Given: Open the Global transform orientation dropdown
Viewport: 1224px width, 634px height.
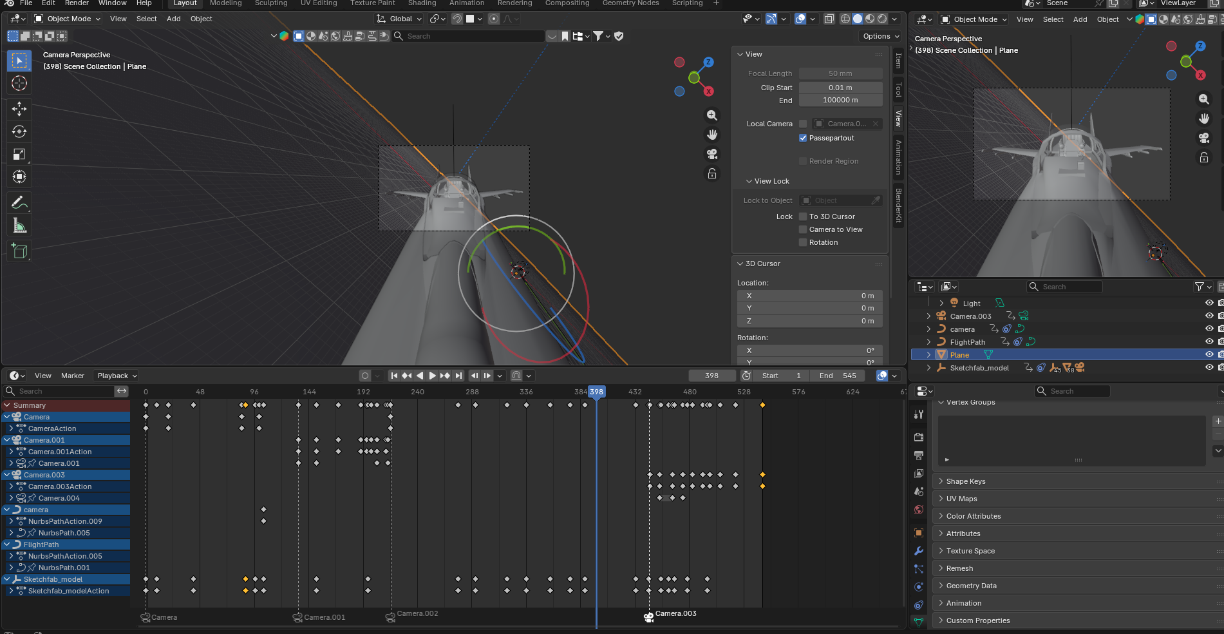Looking at the screenshot, I should click(x=399, y=19).
